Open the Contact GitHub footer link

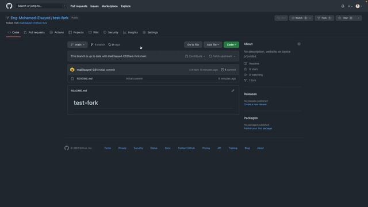click(x=186, y=148)
